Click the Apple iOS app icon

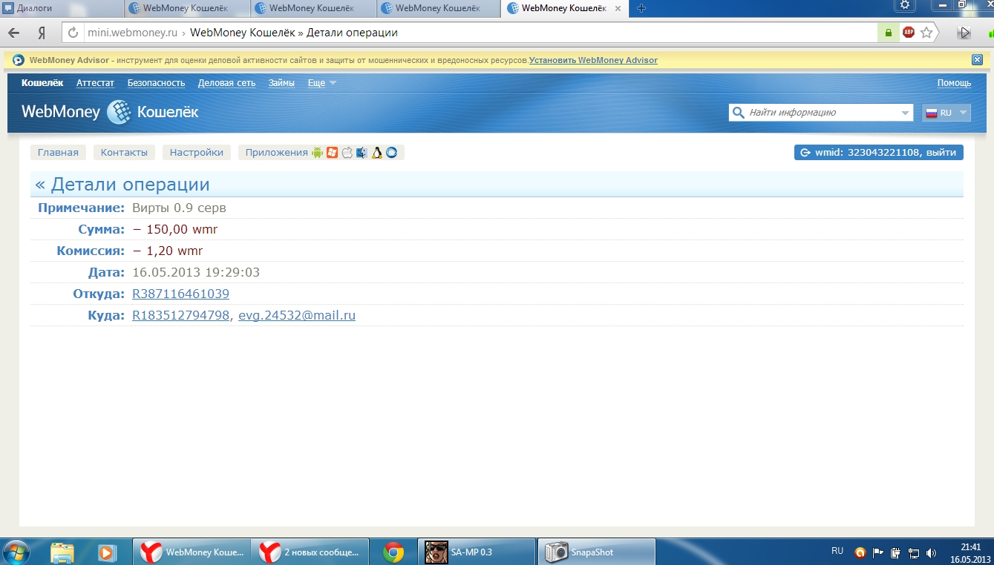click(x=347, y=153)
